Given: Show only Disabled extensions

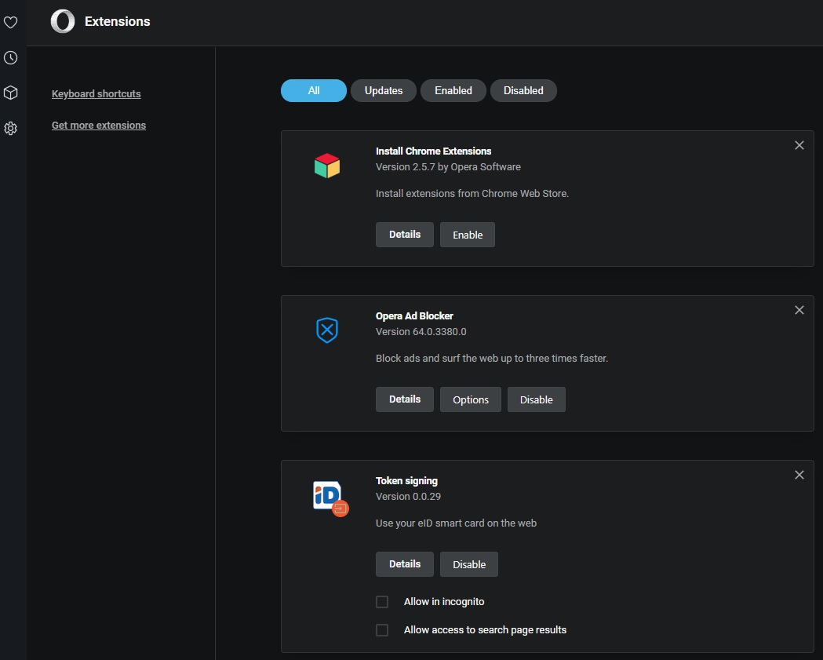Looking at the screenshot, I should pyautogui.click(x=523, y=91).
